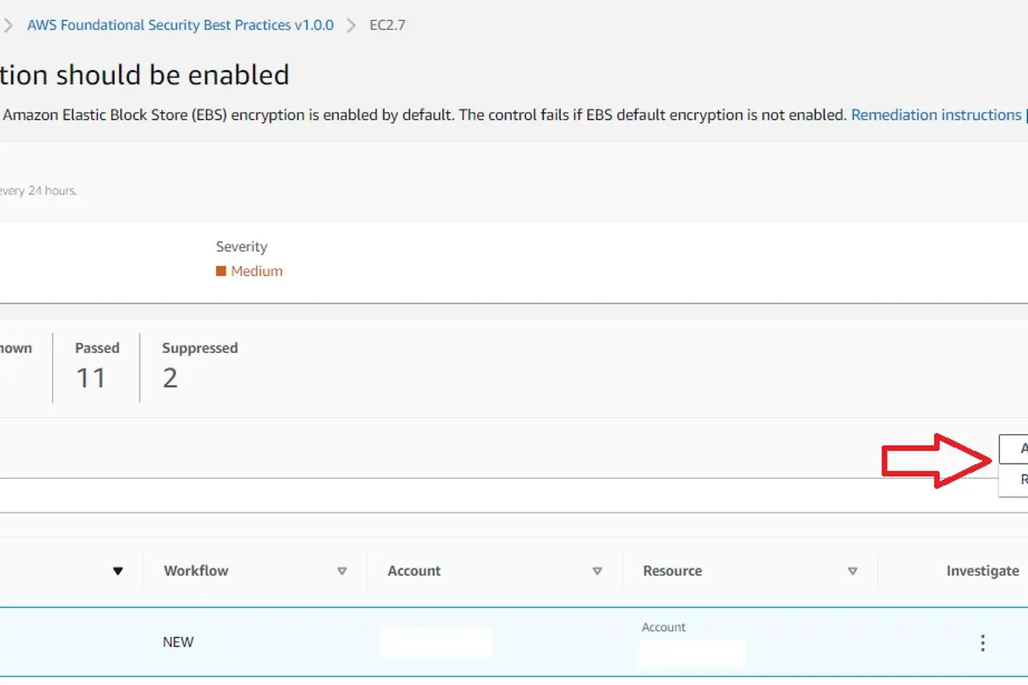Click the masked Account ID in the row
This screenshot has height=685, width=1028.
(x=436, y=641)
